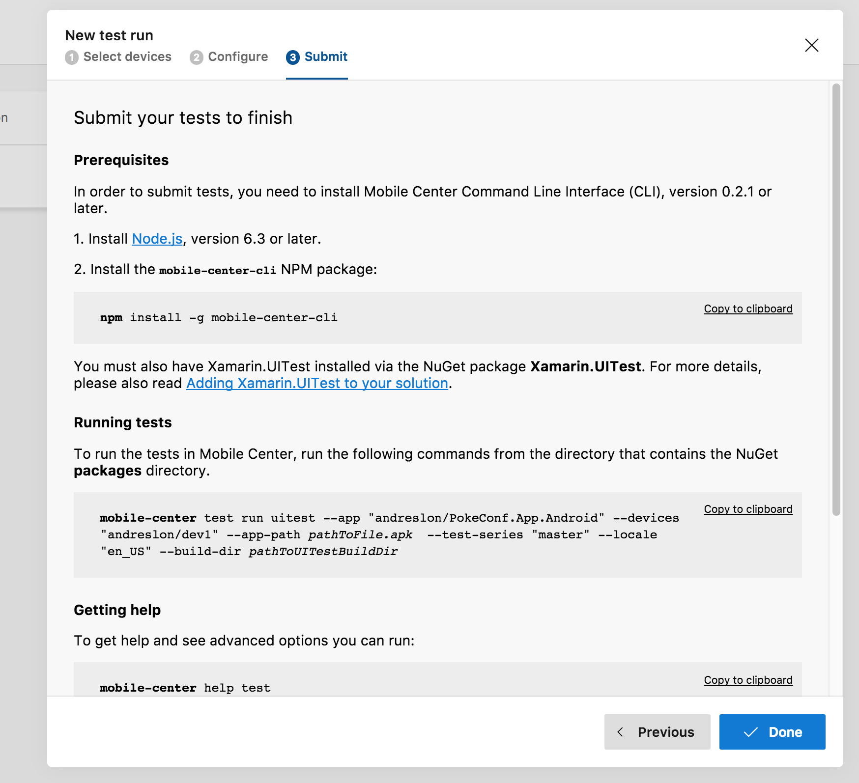Close the New test run dialog
Screen dimensions: 859x783
pos(811,45)
